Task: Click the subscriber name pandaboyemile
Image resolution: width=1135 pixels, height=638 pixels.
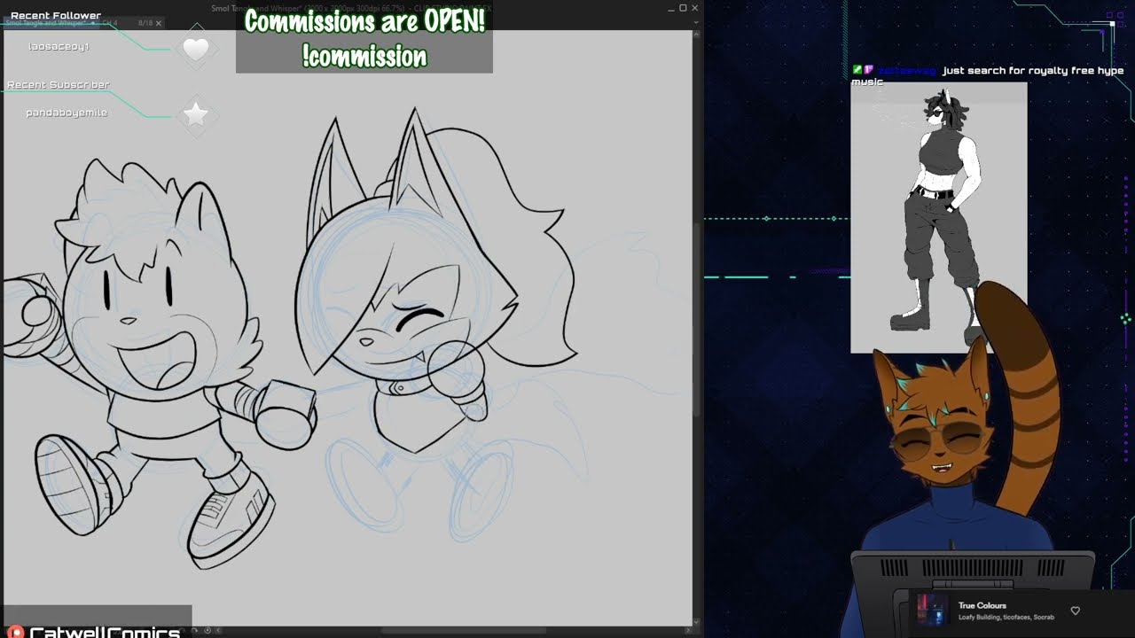Action: pos(67,113)
